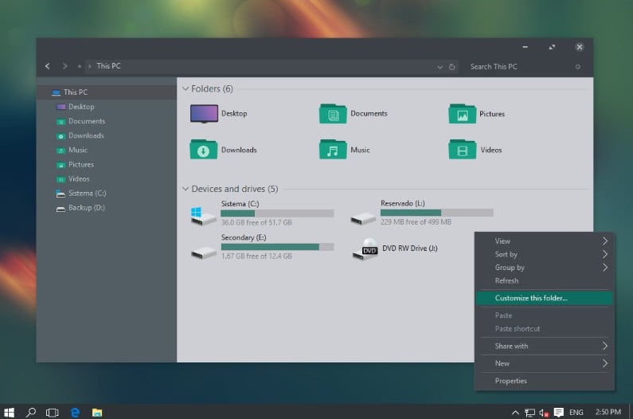Select the Desktop folder icon
This screenshot has height=419, width=633.
pyautogui.click(x=204, y=114)
